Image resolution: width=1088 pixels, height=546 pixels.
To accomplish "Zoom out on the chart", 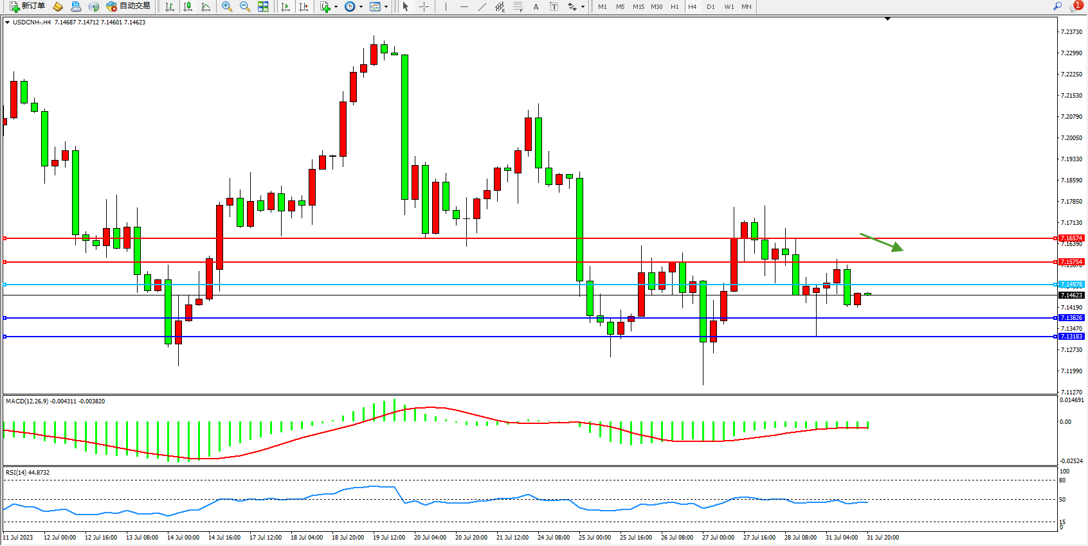I will [245, 6].
